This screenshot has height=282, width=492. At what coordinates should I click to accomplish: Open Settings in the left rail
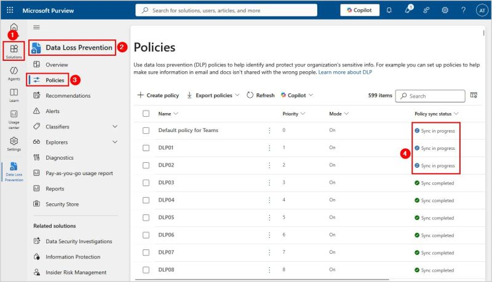(x=14, y=144)
